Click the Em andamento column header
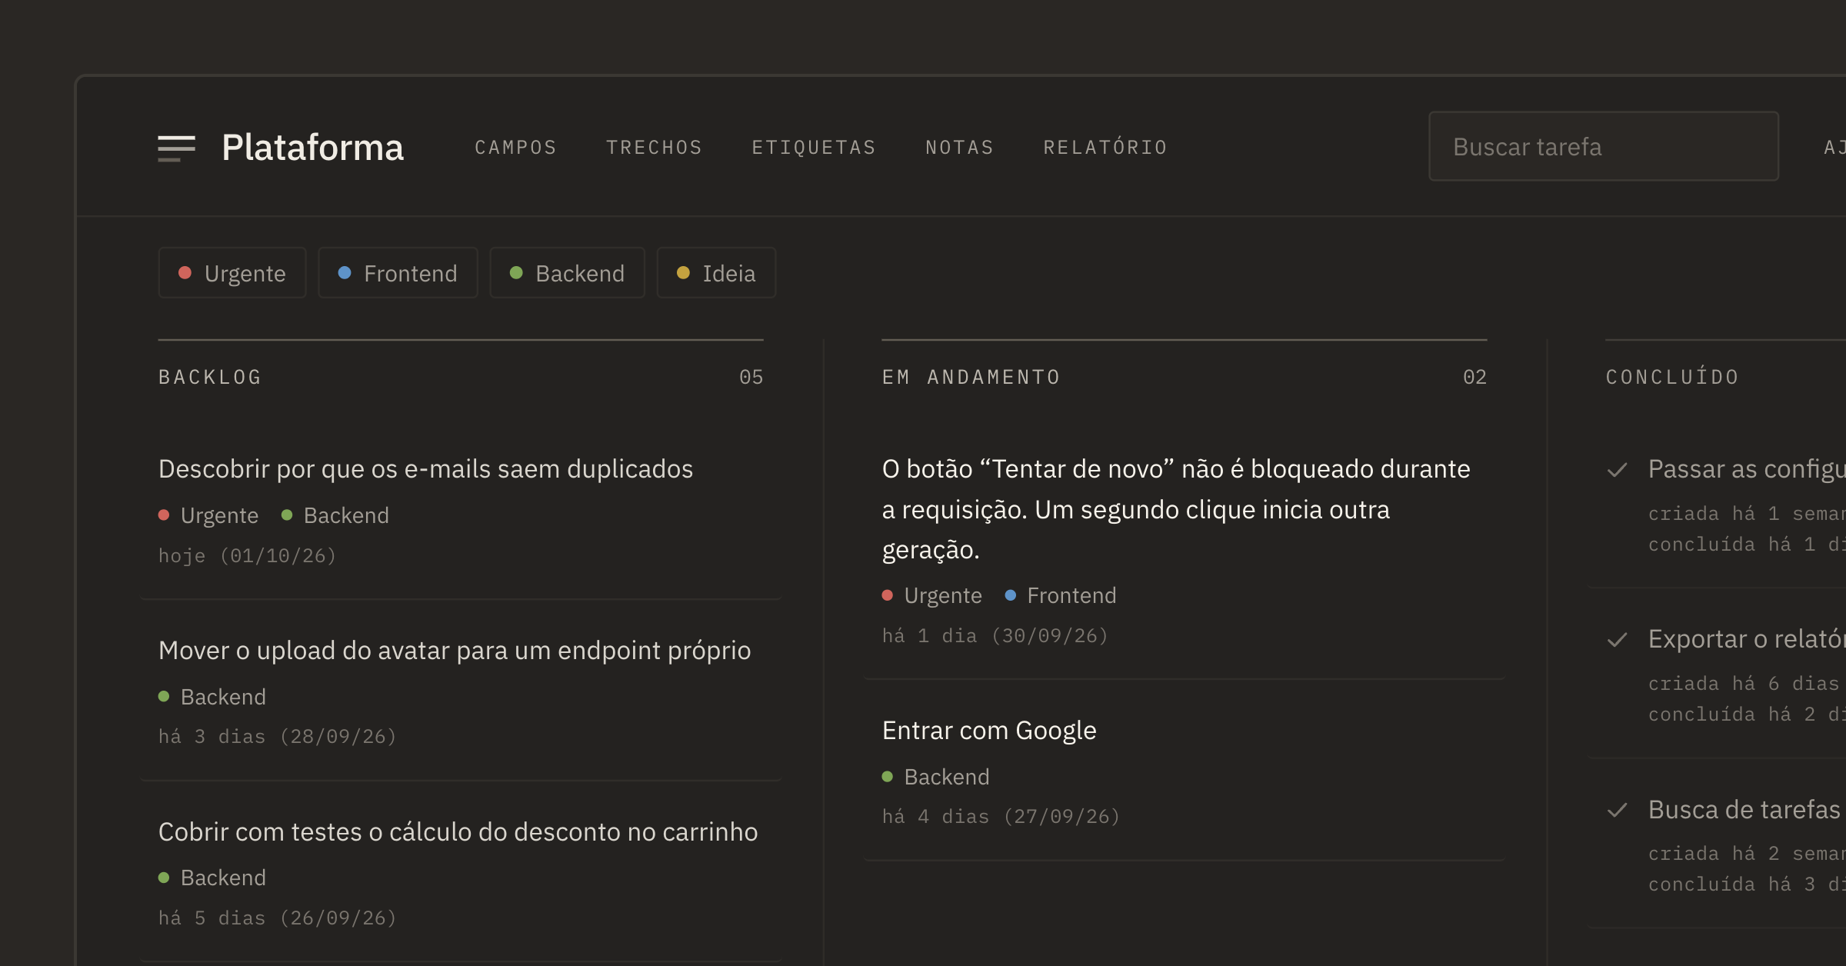 [971, 377]
